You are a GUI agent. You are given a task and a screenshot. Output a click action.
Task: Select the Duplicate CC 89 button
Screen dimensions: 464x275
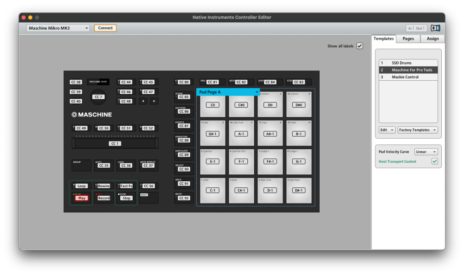[183, 154]
